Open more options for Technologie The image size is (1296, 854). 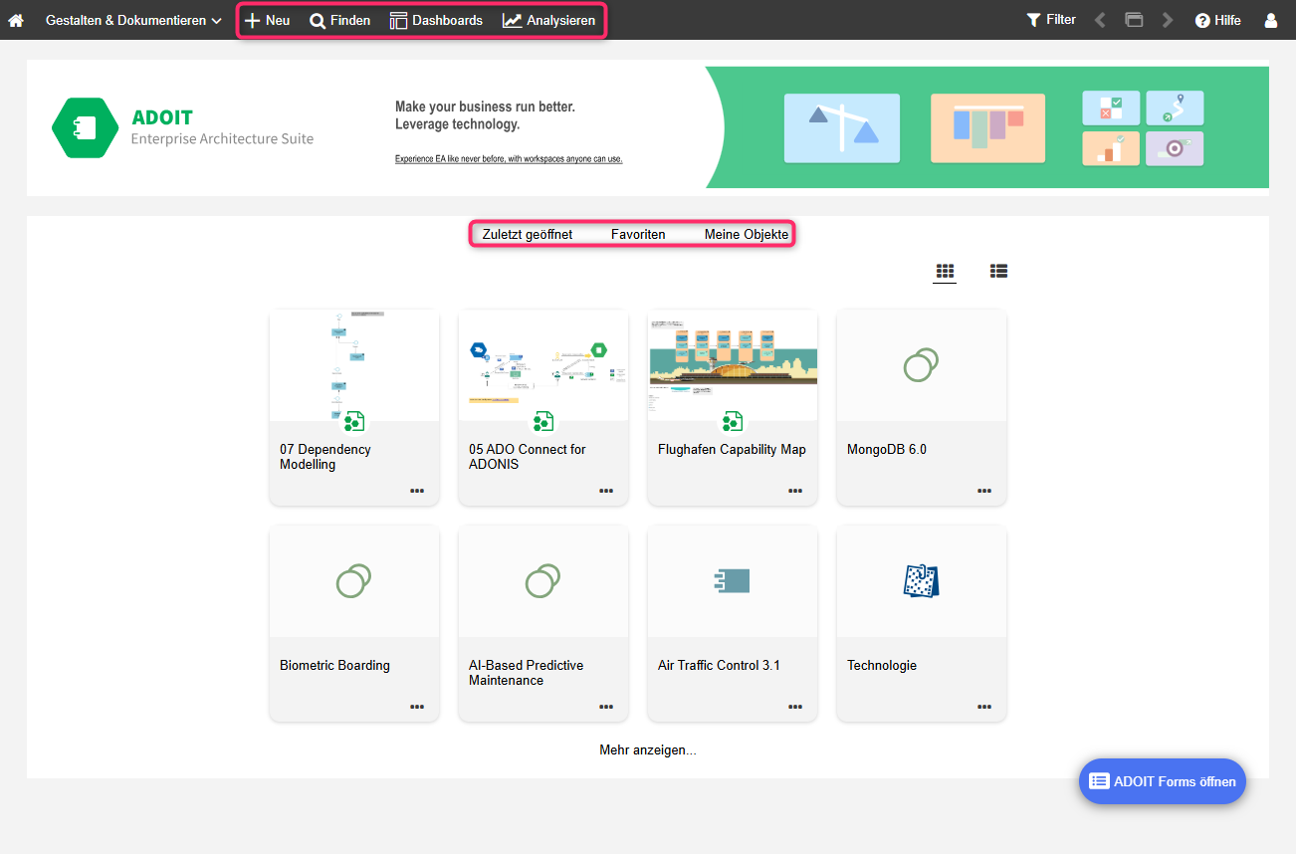click(984, 707)
